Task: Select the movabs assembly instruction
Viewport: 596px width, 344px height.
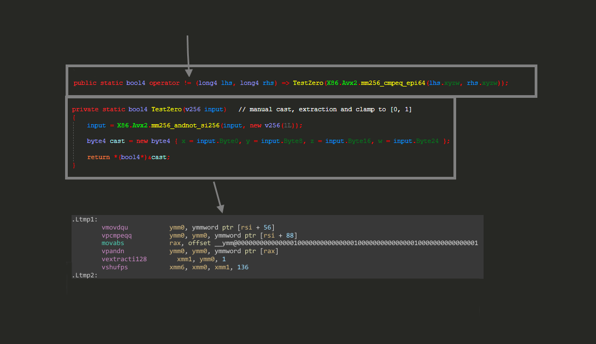Action: pos(112,243)
